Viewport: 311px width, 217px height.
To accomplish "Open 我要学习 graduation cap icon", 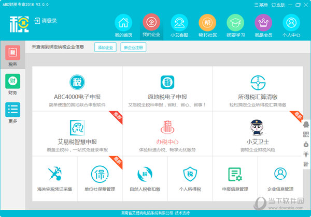I will point(235,23).
